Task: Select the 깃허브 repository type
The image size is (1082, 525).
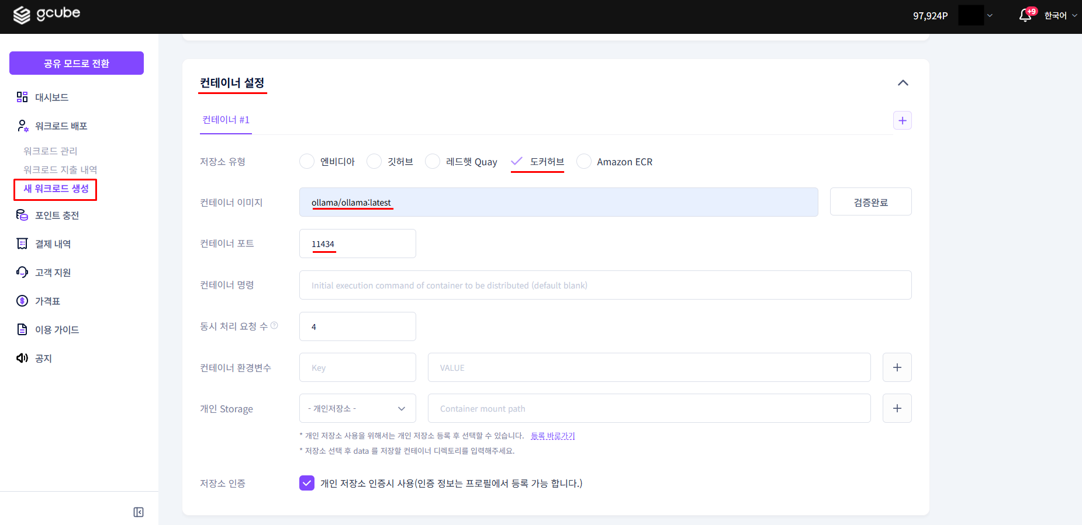Action: coord(374,161)
